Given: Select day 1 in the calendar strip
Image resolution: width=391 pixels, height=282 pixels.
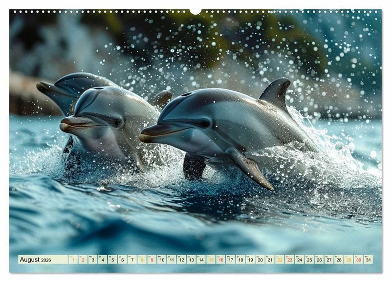Looking at the screenshot, I should (x=73, y=260).
